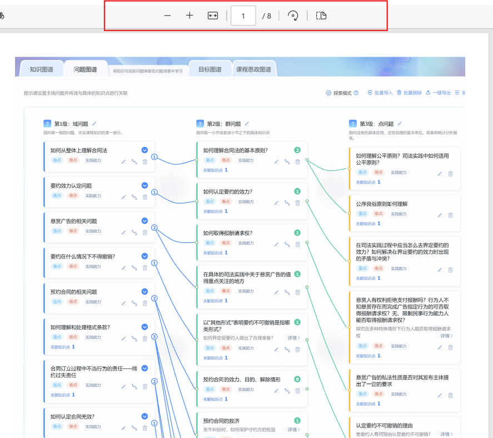Image resolution: width=493 pixels, height=438 pixels.
Task: Open 关联知识点 on 如何理解合同法的基本原则 card
Action: tap(215, 170)
